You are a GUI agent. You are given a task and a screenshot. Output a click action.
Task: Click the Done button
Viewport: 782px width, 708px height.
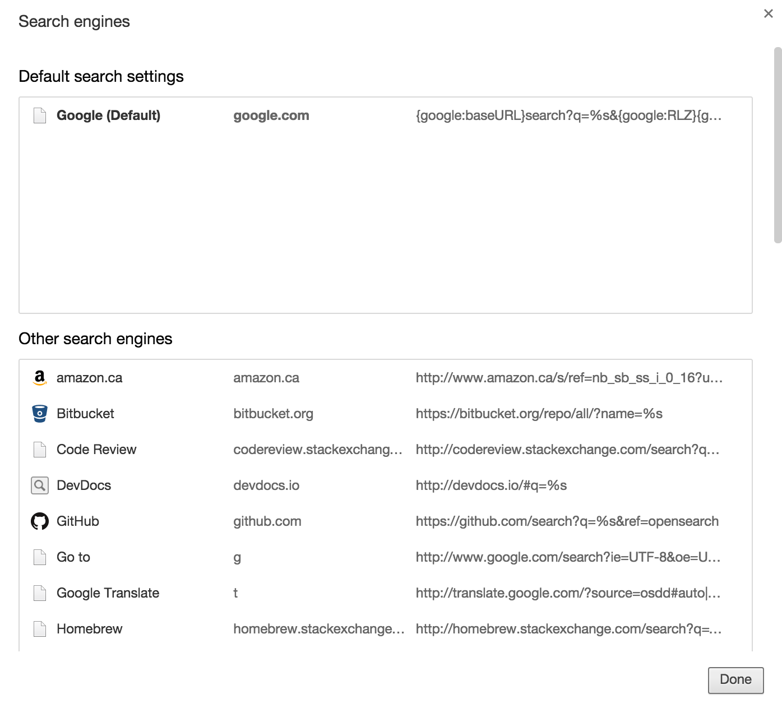click(735, 680)
